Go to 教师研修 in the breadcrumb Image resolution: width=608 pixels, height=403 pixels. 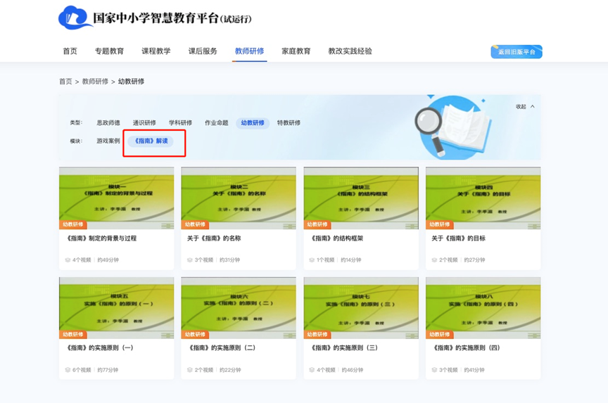(95, 82)
